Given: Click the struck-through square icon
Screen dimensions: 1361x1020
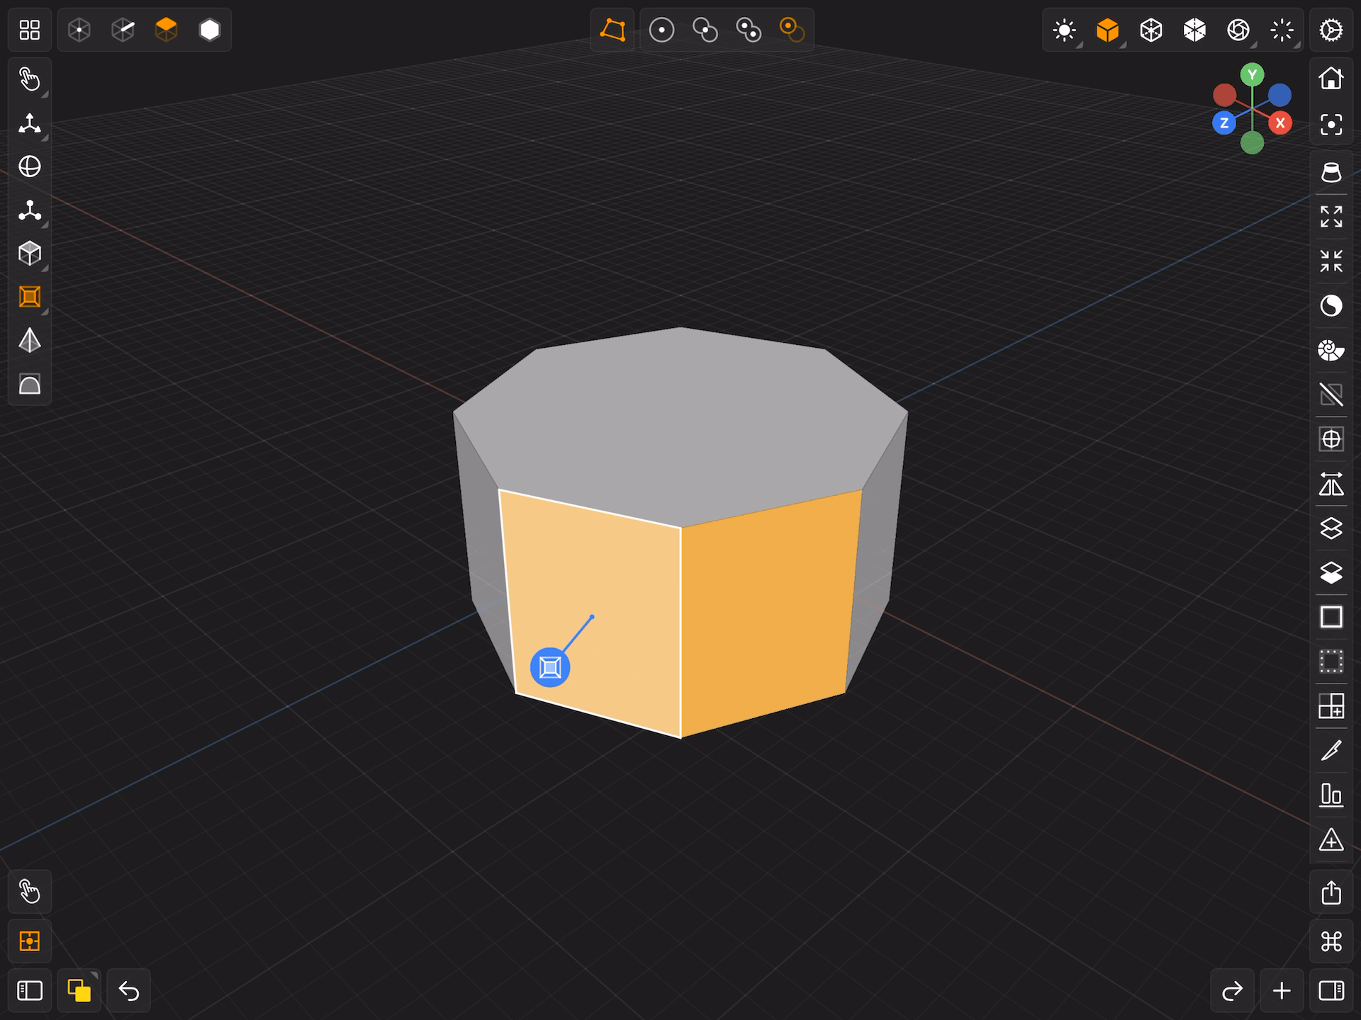Looking at the screenshot, I should click(1331, 395).
